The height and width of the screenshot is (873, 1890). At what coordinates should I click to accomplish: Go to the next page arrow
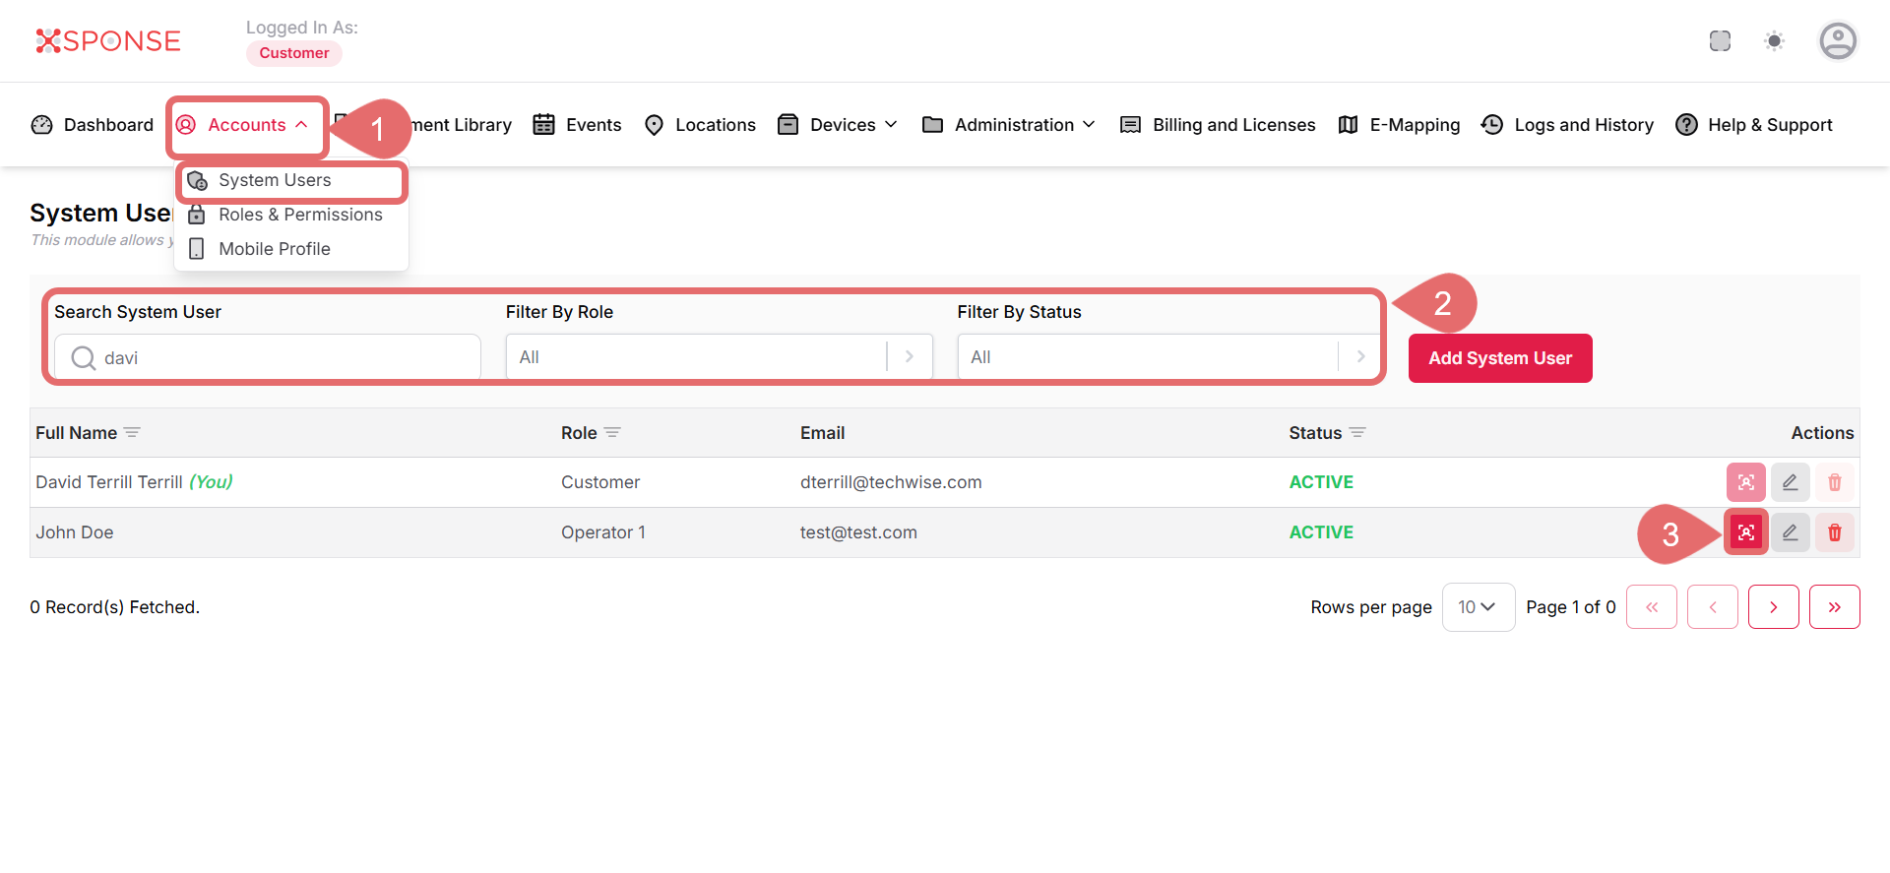[1773, 607]
